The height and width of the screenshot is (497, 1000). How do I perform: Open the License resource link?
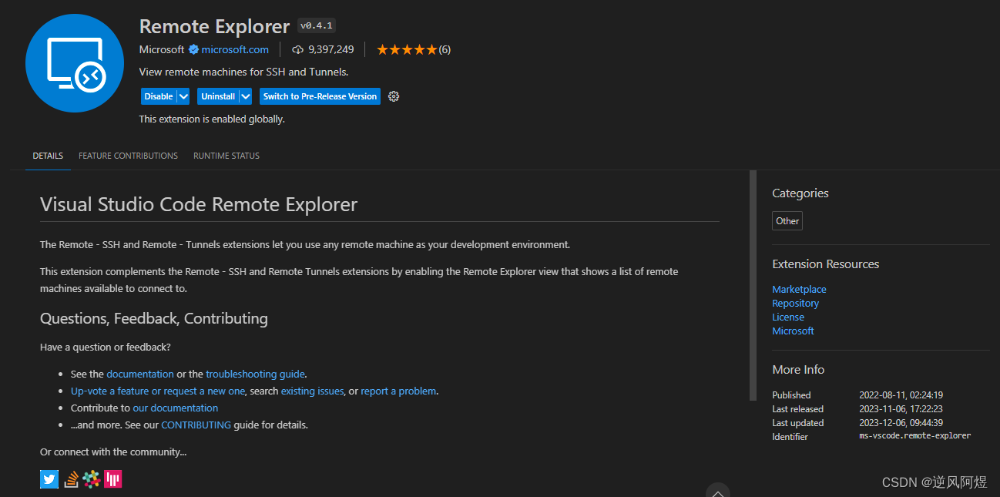[x=788, y=317]
